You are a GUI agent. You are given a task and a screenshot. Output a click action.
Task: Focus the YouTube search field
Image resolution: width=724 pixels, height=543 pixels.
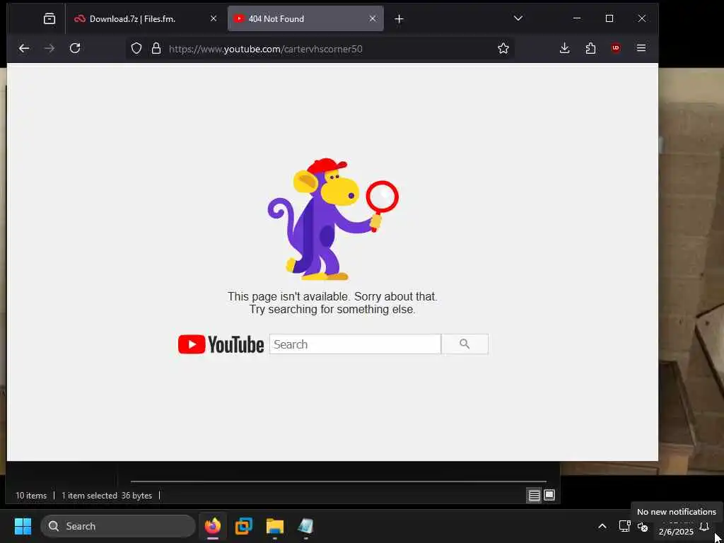pos(355,344)
